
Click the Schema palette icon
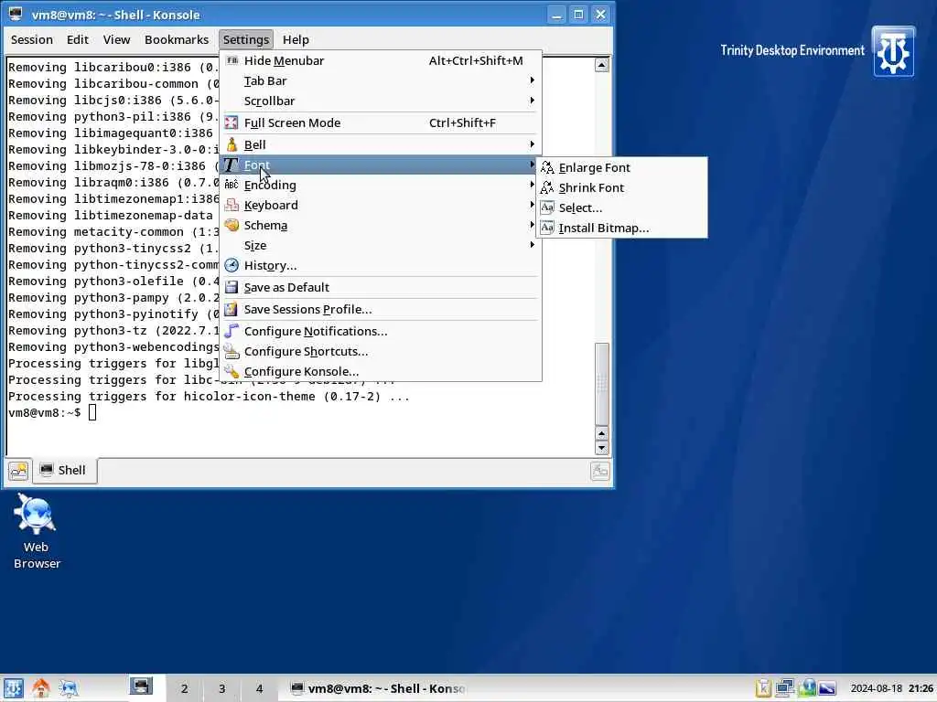tap(232, 226)
